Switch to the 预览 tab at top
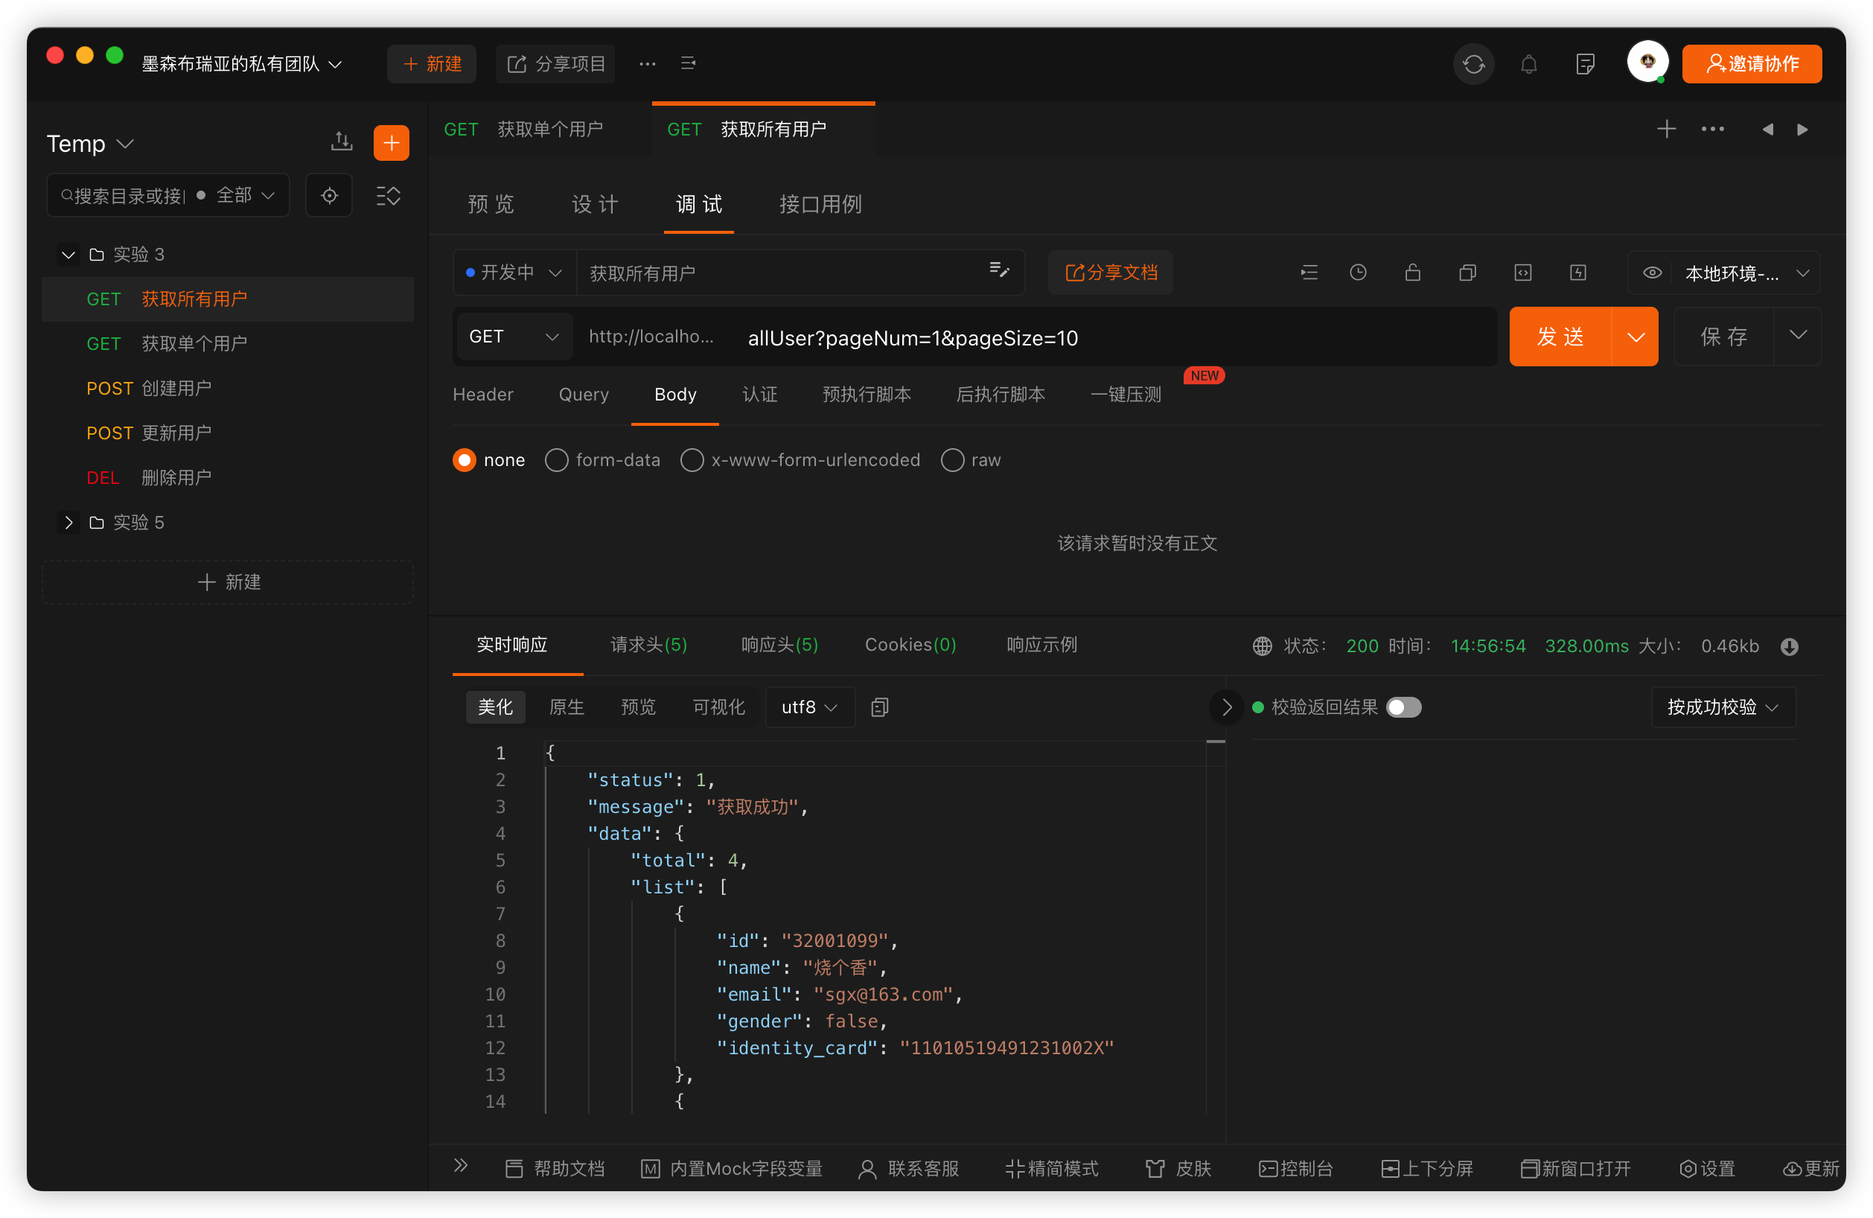Screen dimensions: 1873x1218 tap(491, 204)
